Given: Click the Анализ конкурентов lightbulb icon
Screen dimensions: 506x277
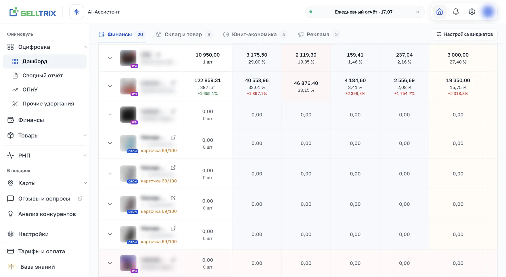Looking at the screenshot, I should [11, 214].
